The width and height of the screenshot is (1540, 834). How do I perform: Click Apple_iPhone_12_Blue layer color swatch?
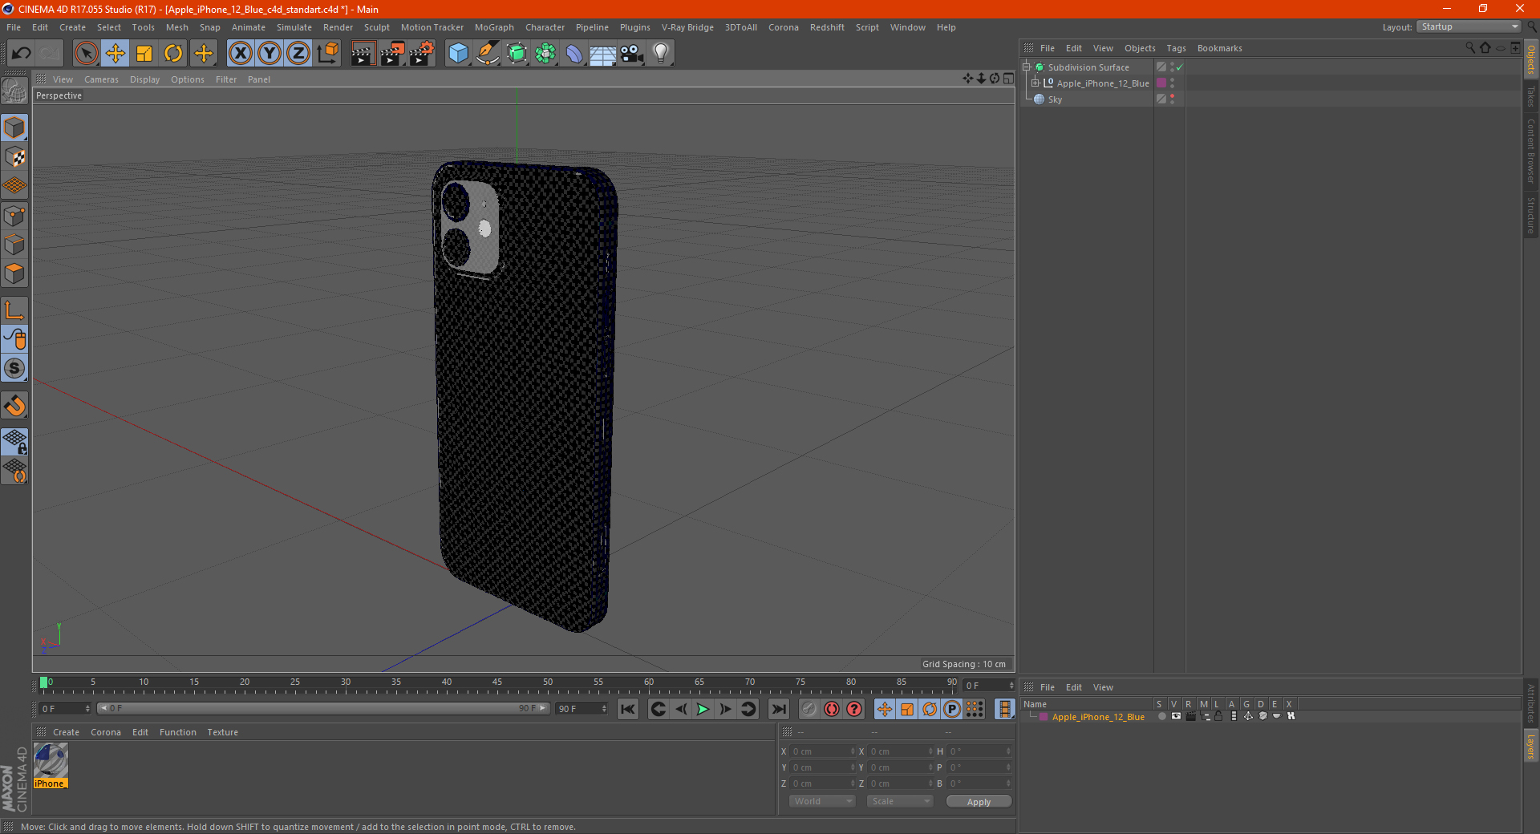pos(1161,83)
